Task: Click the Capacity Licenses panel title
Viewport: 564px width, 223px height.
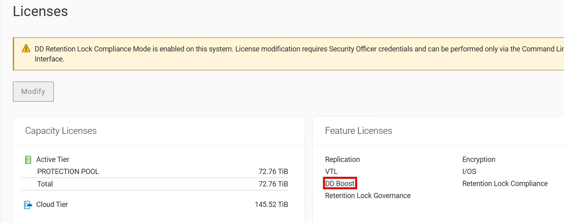Action: (x=61, y=131)
